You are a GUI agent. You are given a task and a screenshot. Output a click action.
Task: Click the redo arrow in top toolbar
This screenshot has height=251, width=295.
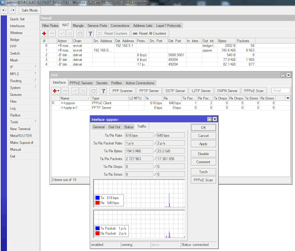click(x=12, y=10)
